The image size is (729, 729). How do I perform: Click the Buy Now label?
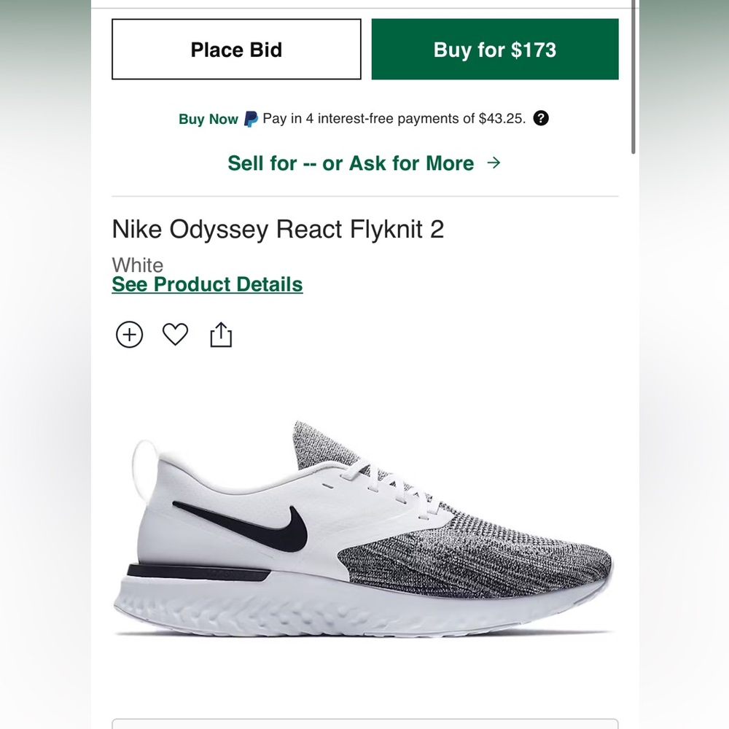point(208,118)
